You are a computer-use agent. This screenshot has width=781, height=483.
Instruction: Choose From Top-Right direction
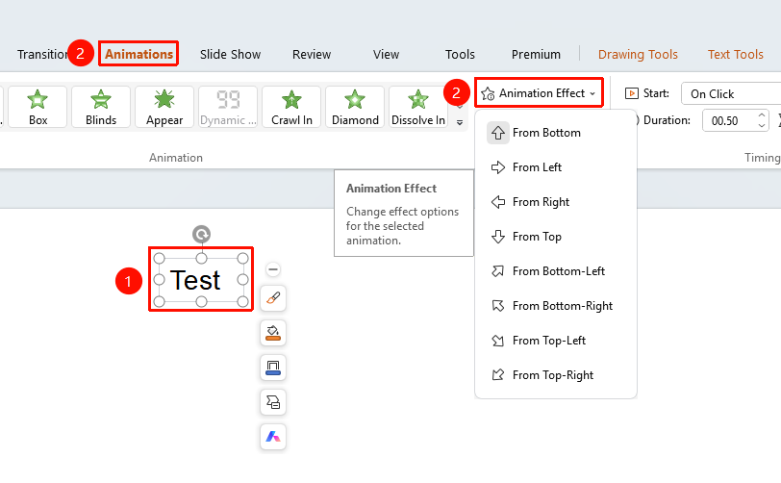click(x=556, y=375)
